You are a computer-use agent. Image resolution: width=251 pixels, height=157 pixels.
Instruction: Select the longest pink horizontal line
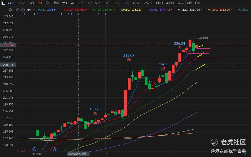tap(201, 58)
